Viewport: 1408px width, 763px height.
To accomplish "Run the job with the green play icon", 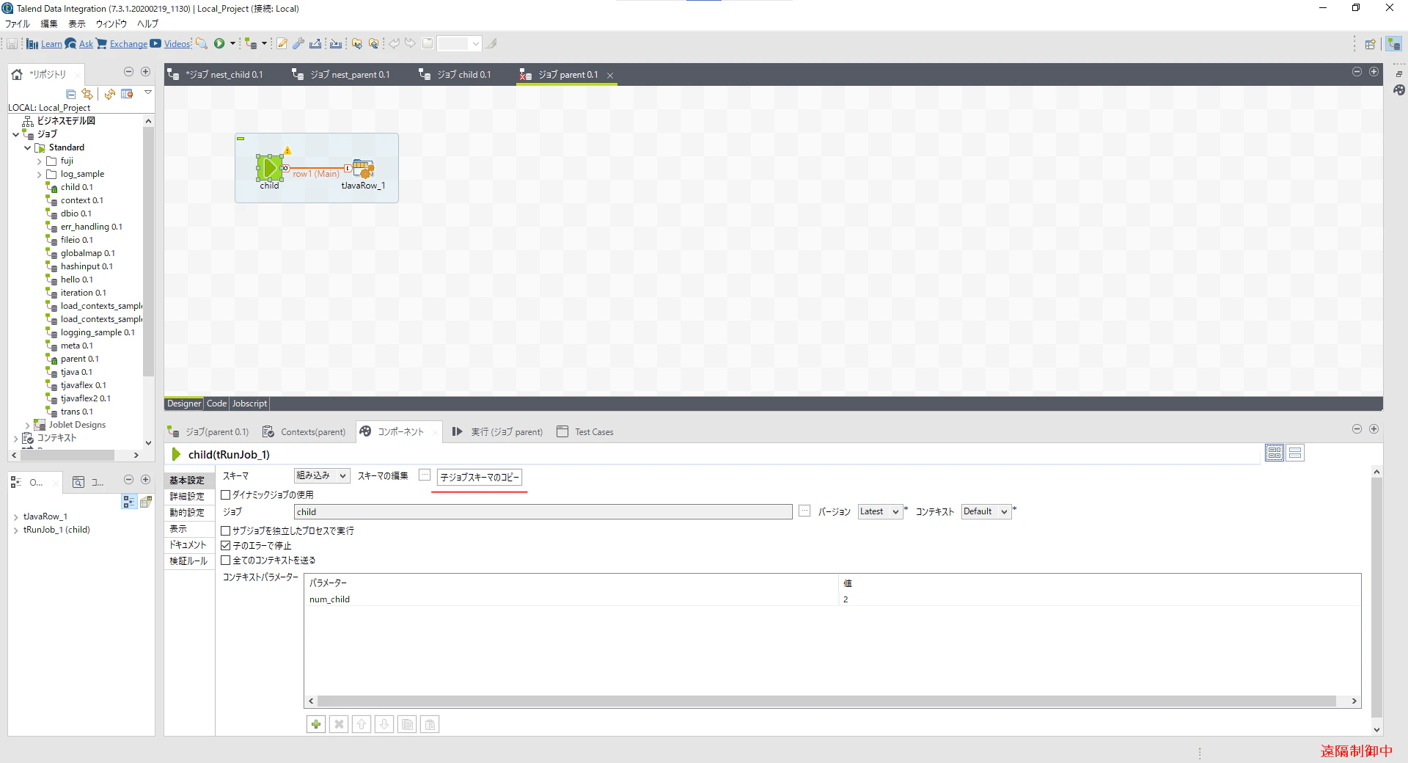I will (x=219, y=43).
